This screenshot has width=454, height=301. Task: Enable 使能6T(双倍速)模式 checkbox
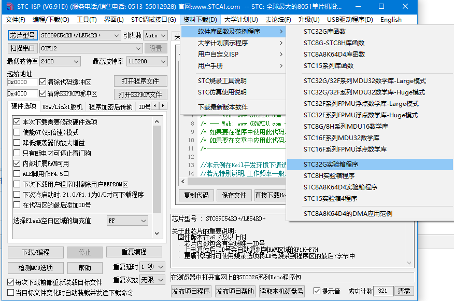pyautogui.click(x=17, y=132)
